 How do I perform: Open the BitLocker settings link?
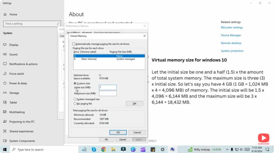(232, 28)
